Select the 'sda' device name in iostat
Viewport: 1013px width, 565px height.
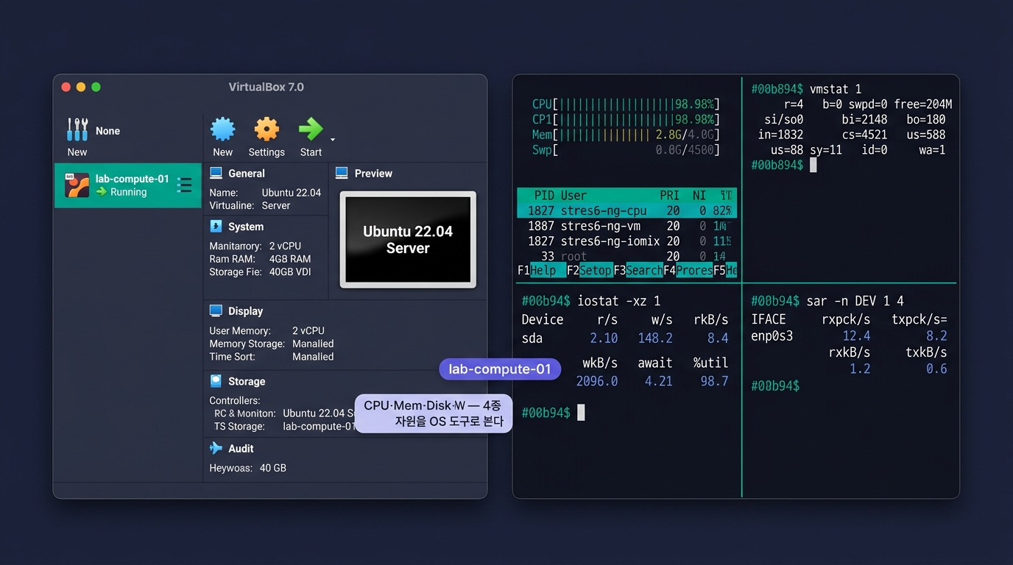(x=532, y=338)
